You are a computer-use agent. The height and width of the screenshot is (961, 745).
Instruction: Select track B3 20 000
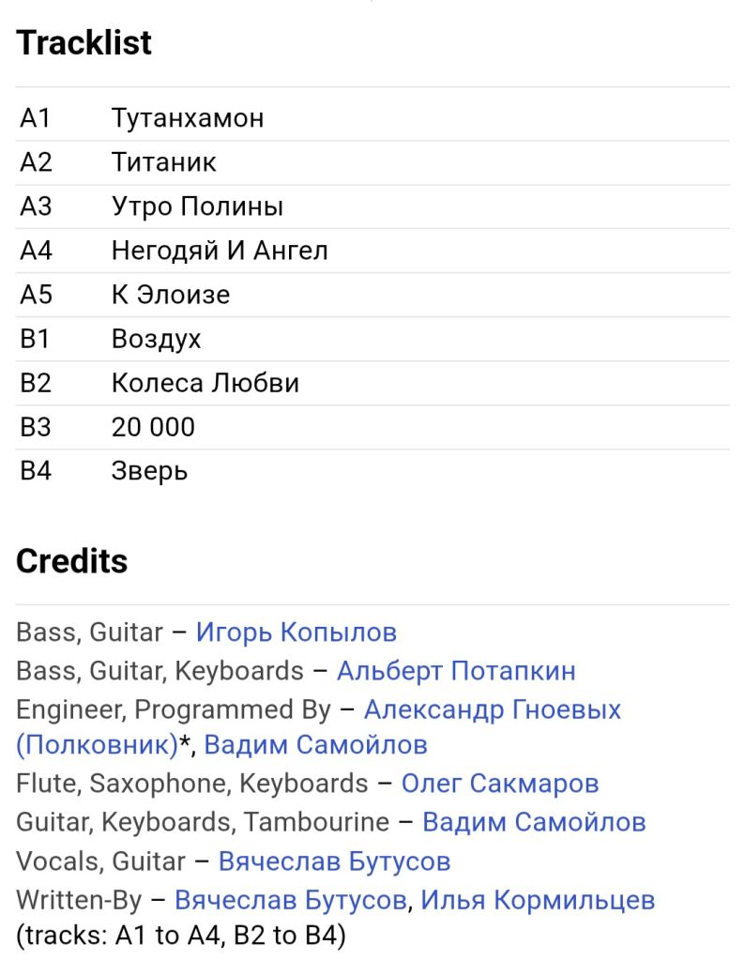pos(372,427)
